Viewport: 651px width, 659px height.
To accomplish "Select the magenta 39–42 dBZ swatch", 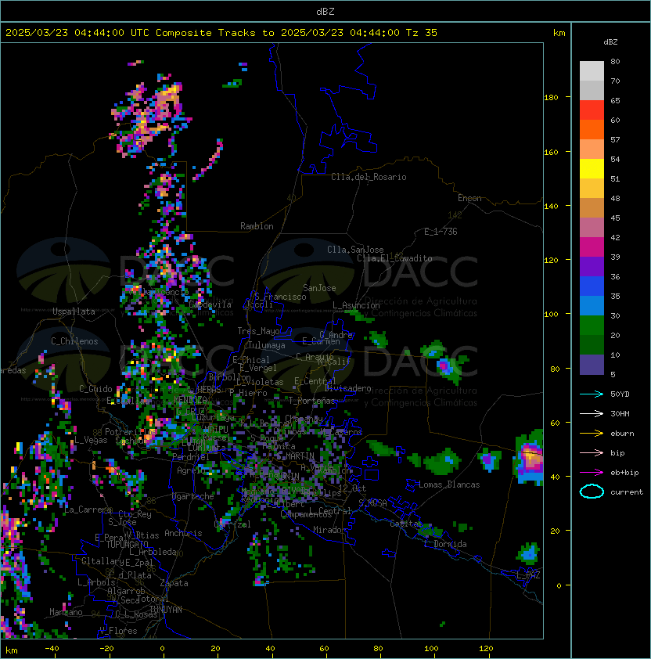I will pyautogui.click(x=592, y=247).
